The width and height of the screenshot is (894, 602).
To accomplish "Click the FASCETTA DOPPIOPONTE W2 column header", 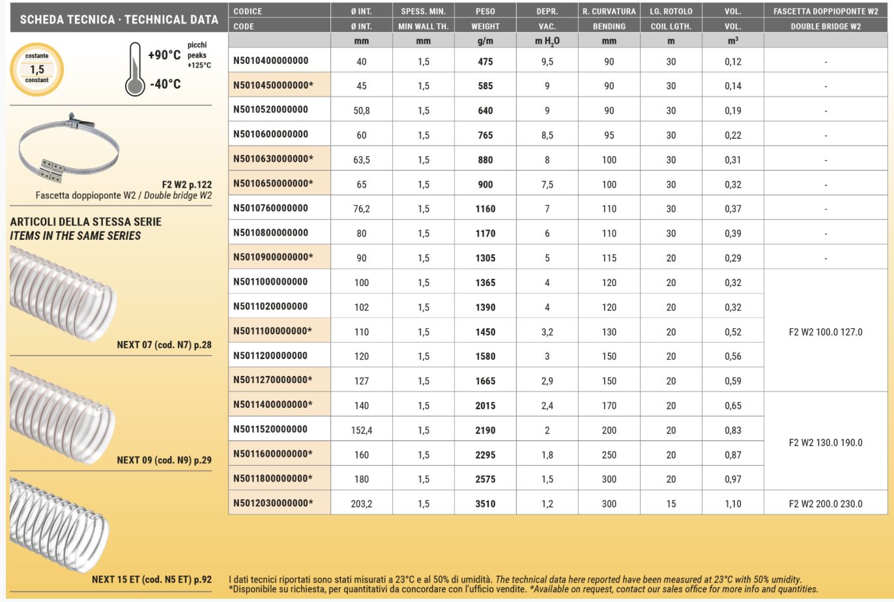I will (x=825, y=11).
